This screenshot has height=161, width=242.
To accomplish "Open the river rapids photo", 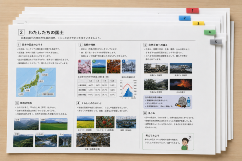I will 46,140.
